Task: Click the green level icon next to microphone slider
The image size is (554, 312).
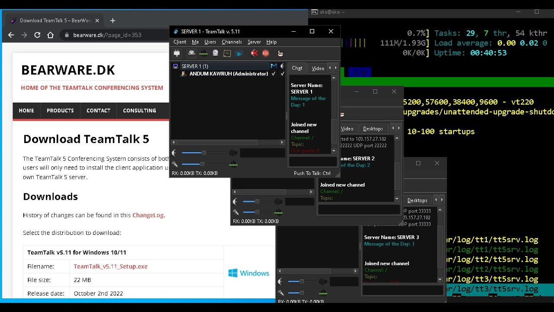Action: [233, 164]
